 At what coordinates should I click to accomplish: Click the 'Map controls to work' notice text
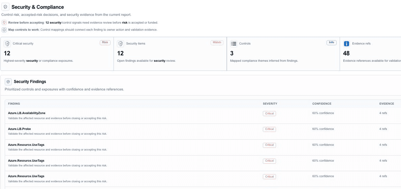point(83,30)
